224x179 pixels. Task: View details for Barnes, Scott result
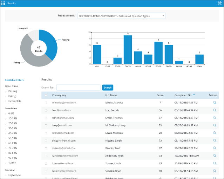(x=215, y=148)
